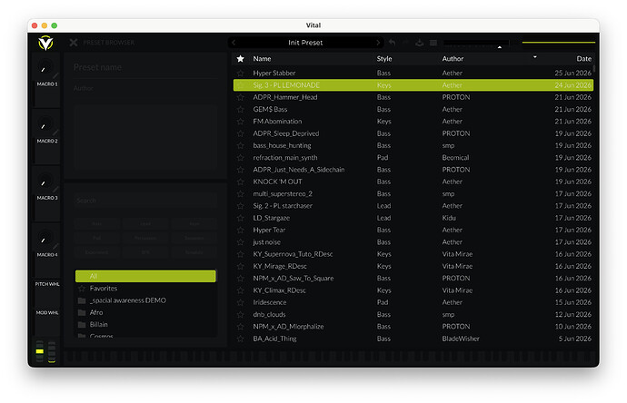Go to the next preset arrow
The width and height of the screenshot is (627, 403).
[378, 43]
